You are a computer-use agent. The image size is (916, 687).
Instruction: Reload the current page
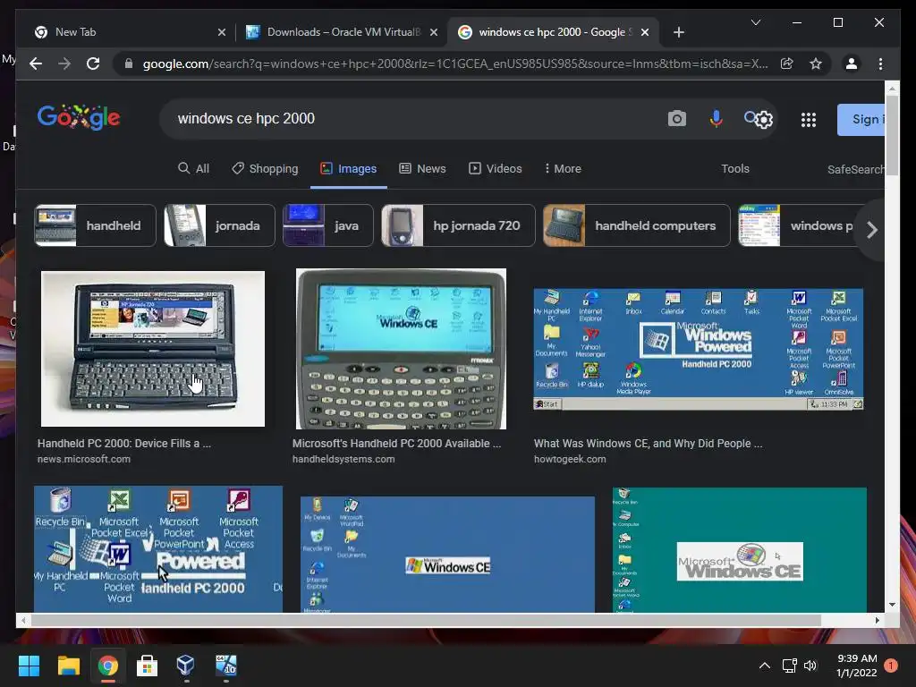[93, 64]
